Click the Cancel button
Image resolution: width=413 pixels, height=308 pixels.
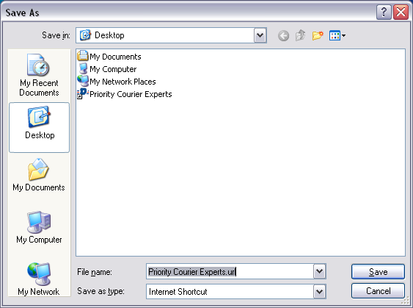378,291
